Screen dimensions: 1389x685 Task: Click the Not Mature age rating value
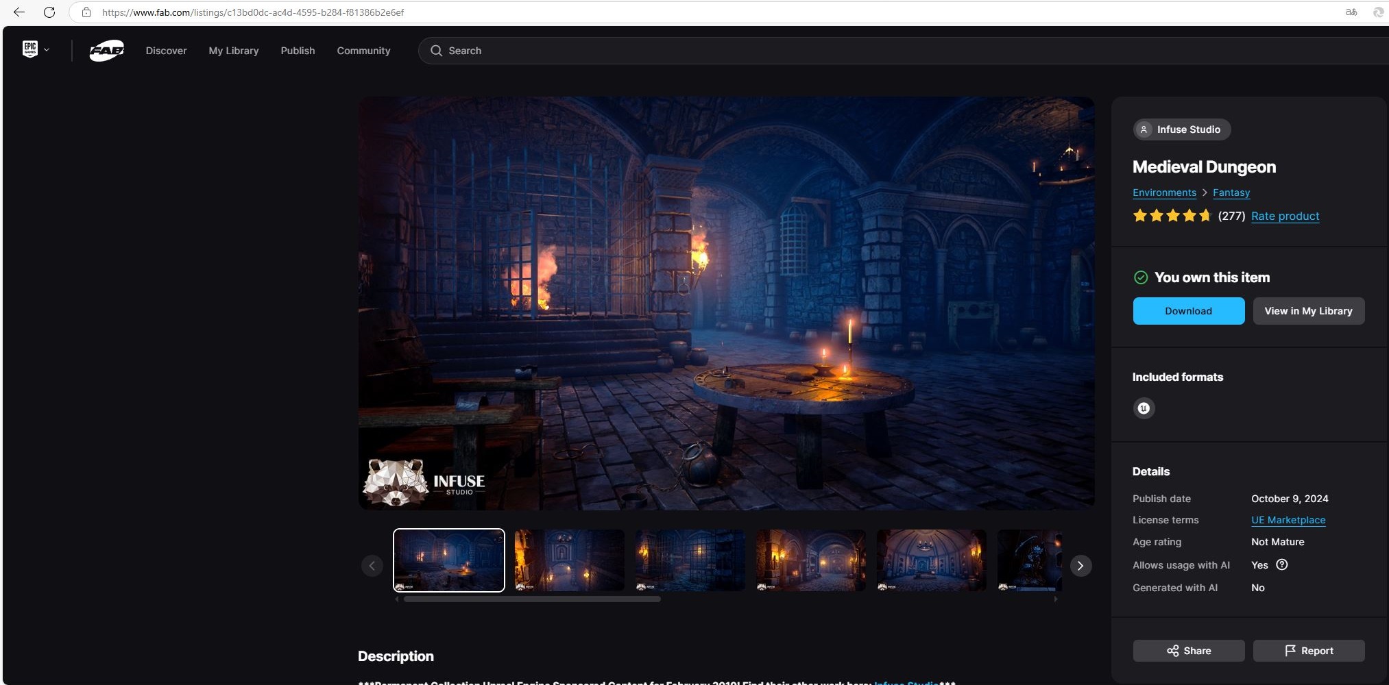pos(1277,542)
